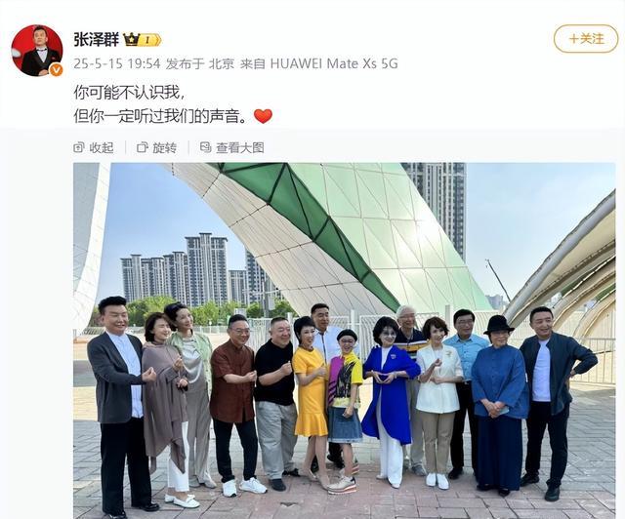This screenshot has width=625, height=519.
Task: Click the text line 但你一定听过我们的声音
Action: point(160,116)
